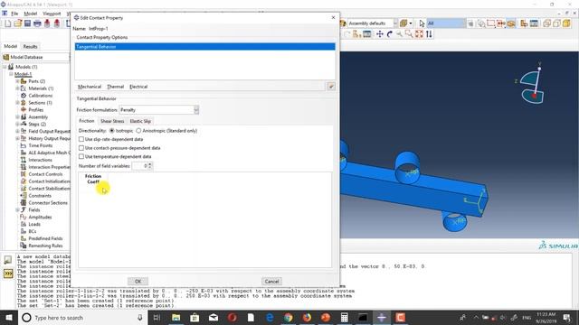Open Firefox from the taskbar

tap(307, 317)
